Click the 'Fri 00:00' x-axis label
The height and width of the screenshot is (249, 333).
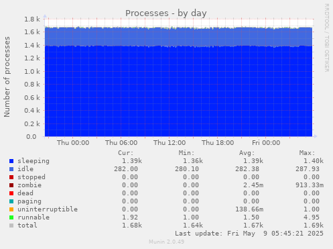(x=266, y=143)
